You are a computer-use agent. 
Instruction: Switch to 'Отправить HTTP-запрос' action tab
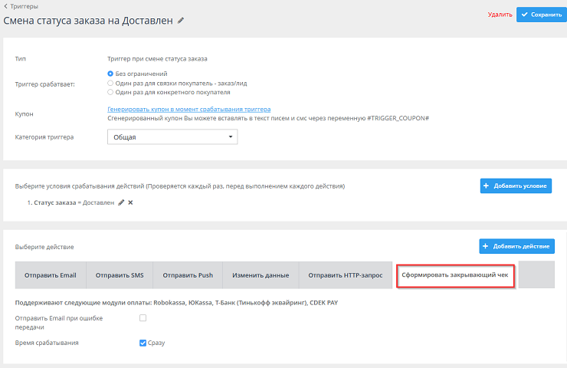346,275
